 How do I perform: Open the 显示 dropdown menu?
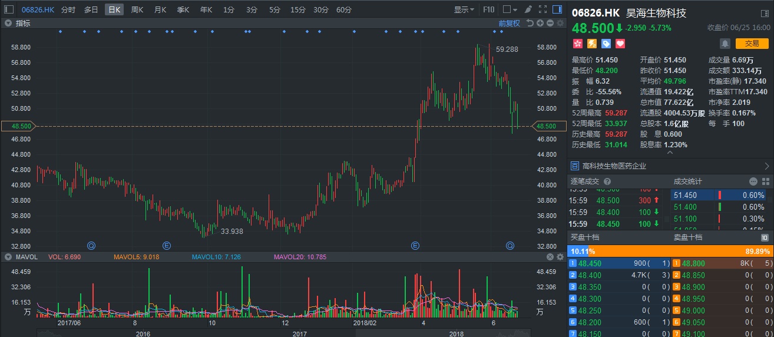[x=464, y=9]
